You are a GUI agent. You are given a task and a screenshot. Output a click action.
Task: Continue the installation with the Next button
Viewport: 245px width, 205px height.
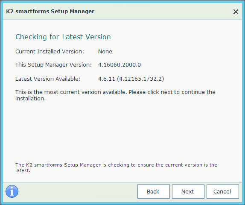point(188,192)
